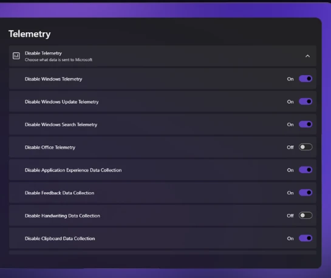Enable the Disable Office Telemetry toggle

coord(305,147)
